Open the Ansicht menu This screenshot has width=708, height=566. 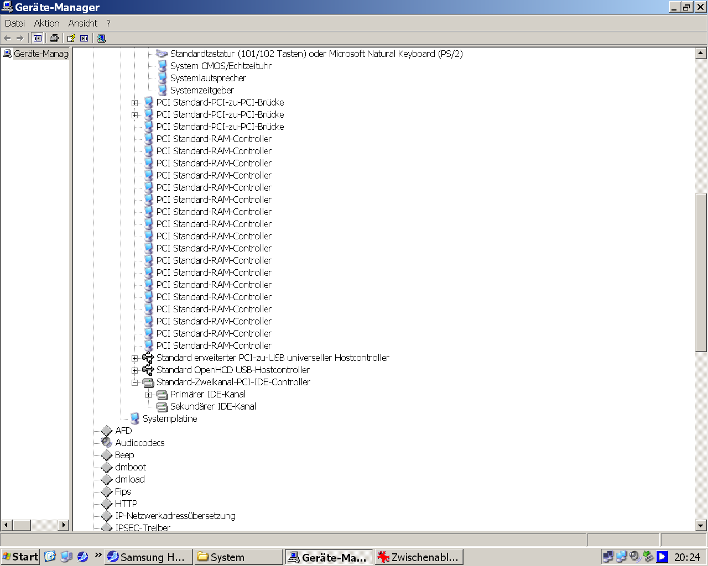pyautogui.click(x=82, y=23)
